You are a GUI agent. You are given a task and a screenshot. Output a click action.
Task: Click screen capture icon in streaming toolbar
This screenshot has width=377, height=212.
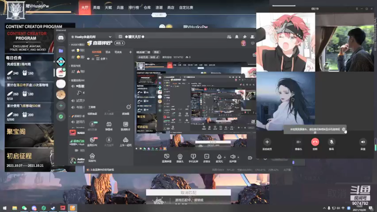coord(166,158)
